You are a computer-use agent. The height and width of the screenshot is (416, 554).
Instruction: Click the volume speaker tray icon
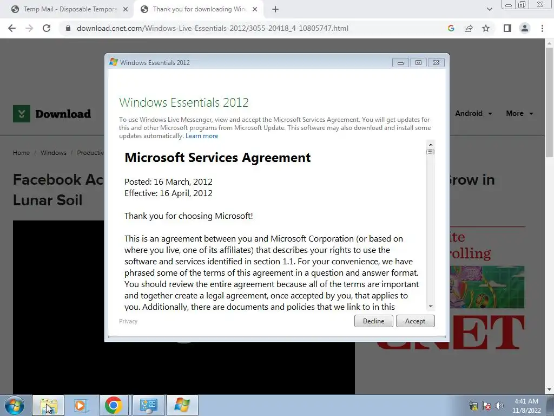[x=499, y=406]
